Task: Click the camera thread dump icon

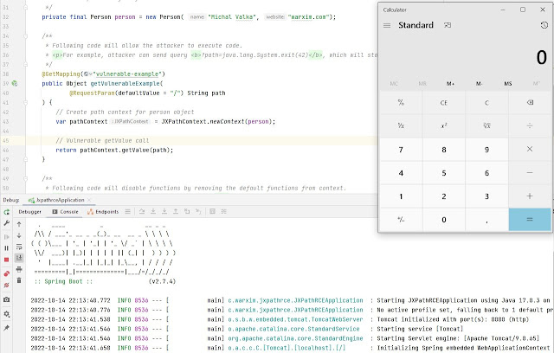Action: pos(6,299)
